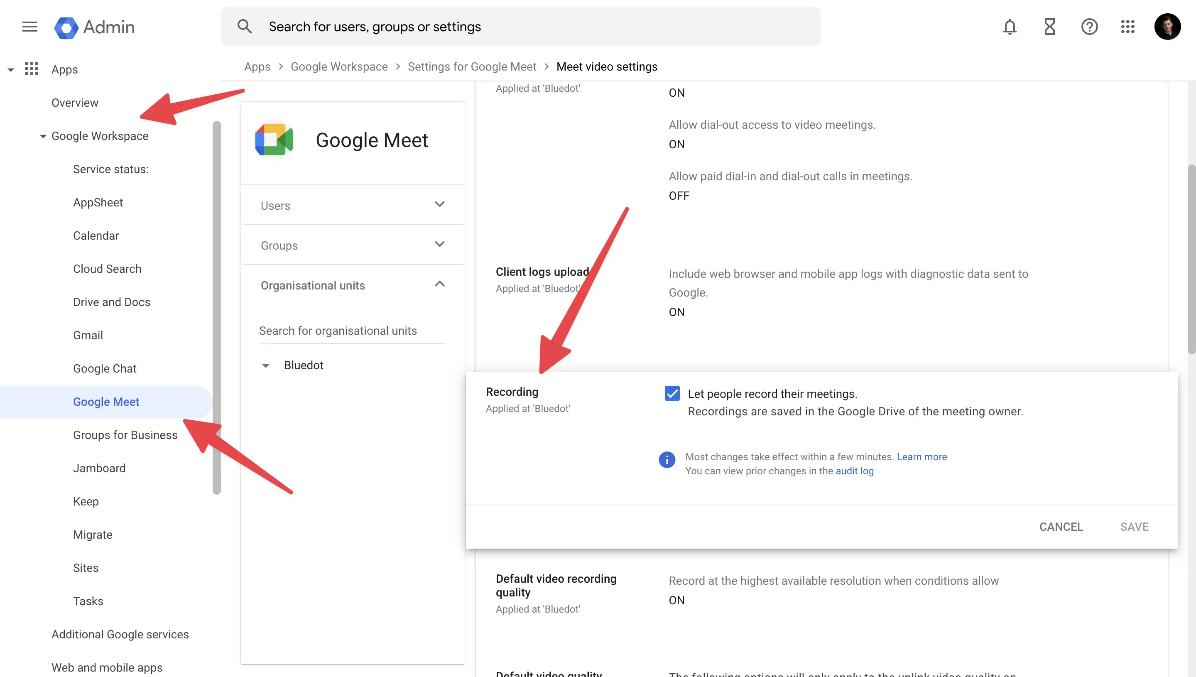Viewport: 1196px width, 677px height.
Task: Collapse the Apps section arrow
Action: 11,70
